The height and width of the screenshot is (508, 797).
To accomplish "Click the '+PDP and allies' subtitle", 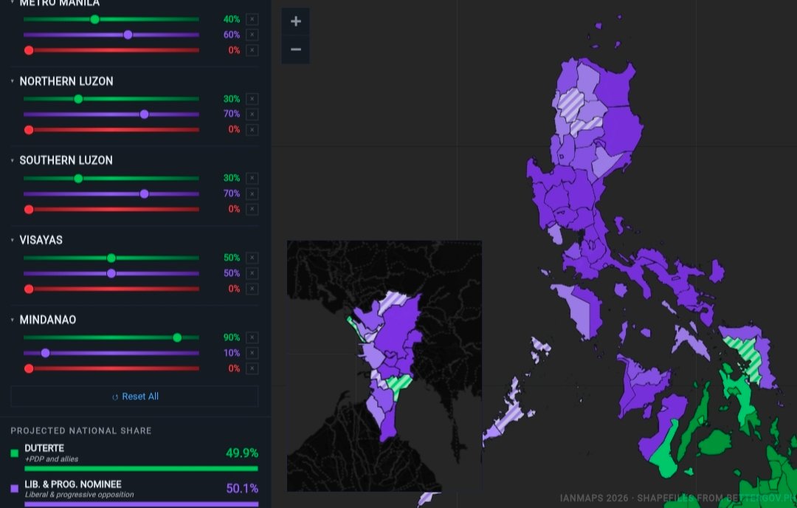I will click(x=52, y=459).
